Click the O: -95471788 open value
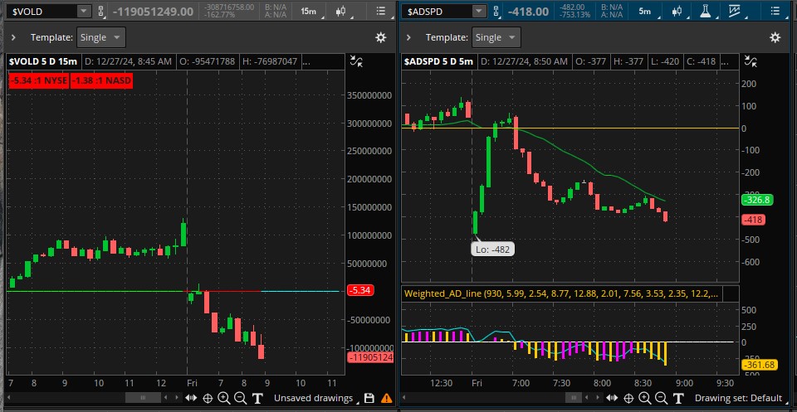The width and height of the screenshot is (797, 412). (207, 62)
